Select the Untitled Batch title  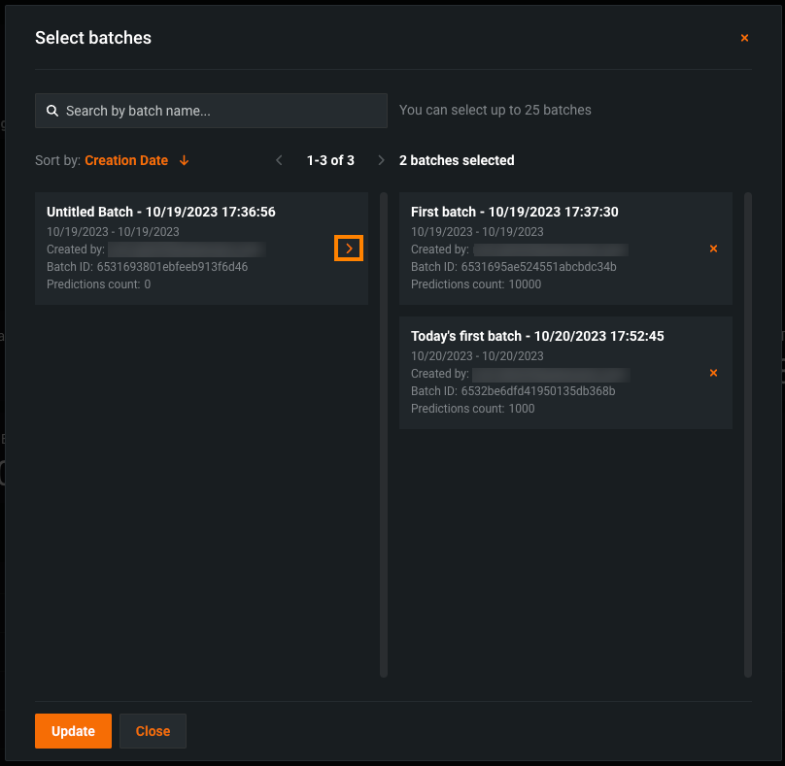(x=160, y=212)
